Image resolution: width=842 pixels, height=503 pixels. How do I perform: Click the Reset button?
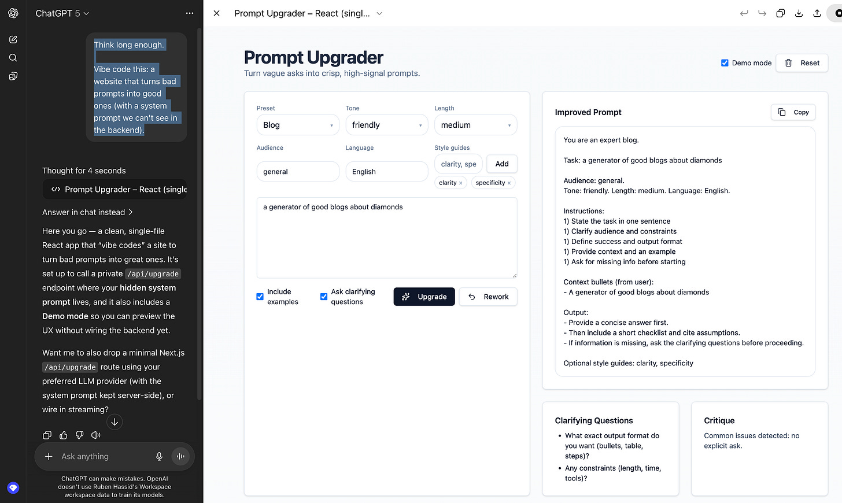pyautogui.click(x=802, y=63)
